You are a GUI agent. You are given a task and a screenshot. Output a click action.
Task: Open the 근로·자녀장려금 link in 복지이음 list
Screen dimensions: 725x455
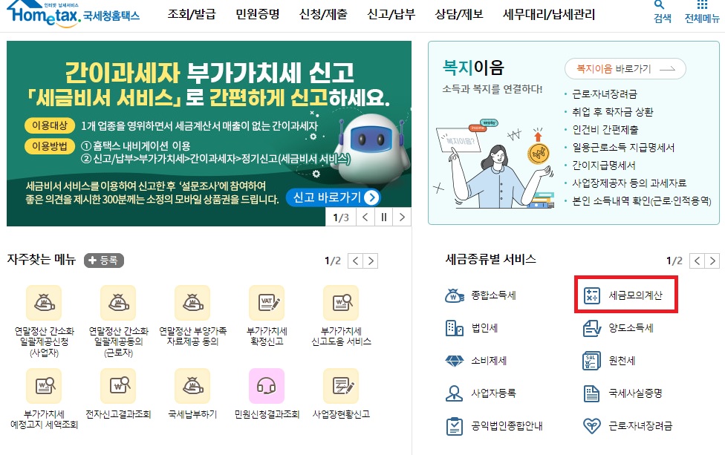[x=605, y=94]
